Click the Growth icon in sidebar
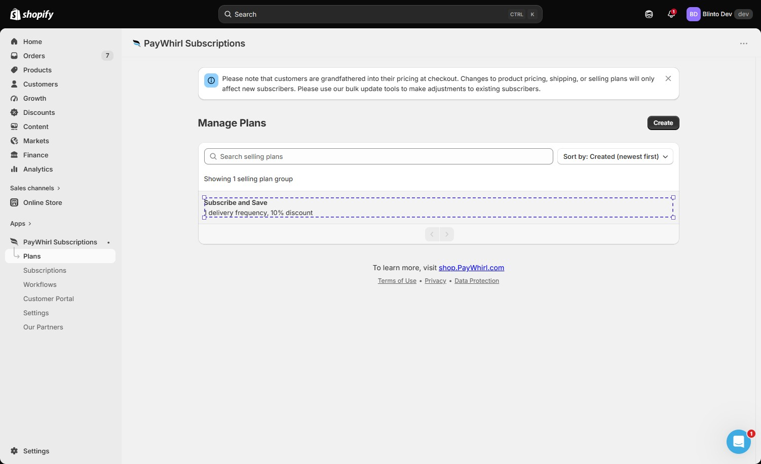Viewport: 761px width, 464px height. tap(14, 98)
